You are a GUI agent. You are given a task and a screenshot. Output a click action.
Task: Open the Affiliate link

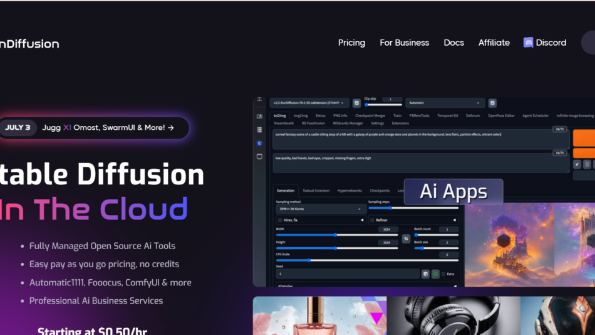[494, 43]
